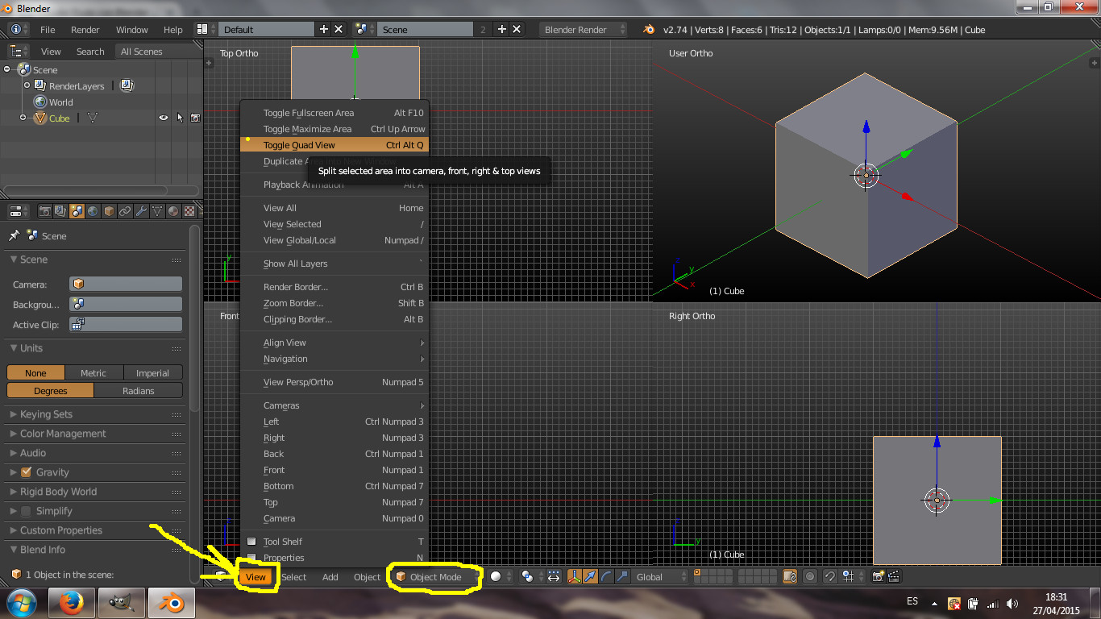The height and width of the screenshot is (619, 1101).
Task: Expand the Audio panel
Action: 33,453
